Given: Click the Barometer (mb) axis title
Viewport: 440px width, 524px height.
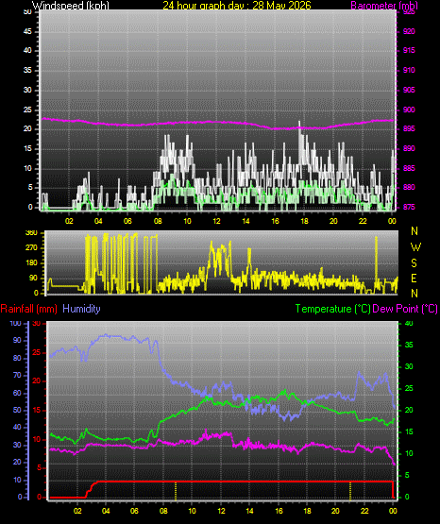Looking at the screenshot, I should point(384,6).
